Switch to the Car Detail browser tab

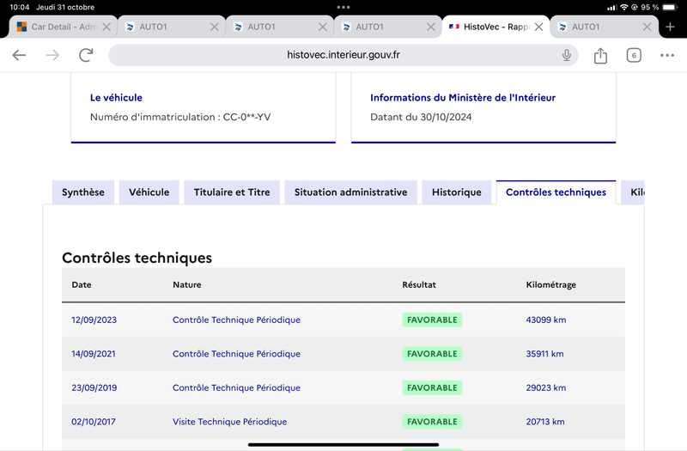click(x=57, y=27)
